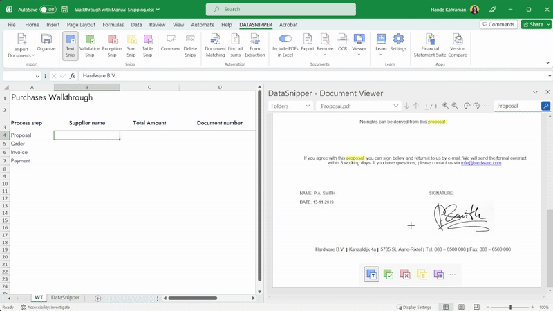553x311 pixels.
Task: Switch to Page Layout view in status bar
Action: (461, 307)
